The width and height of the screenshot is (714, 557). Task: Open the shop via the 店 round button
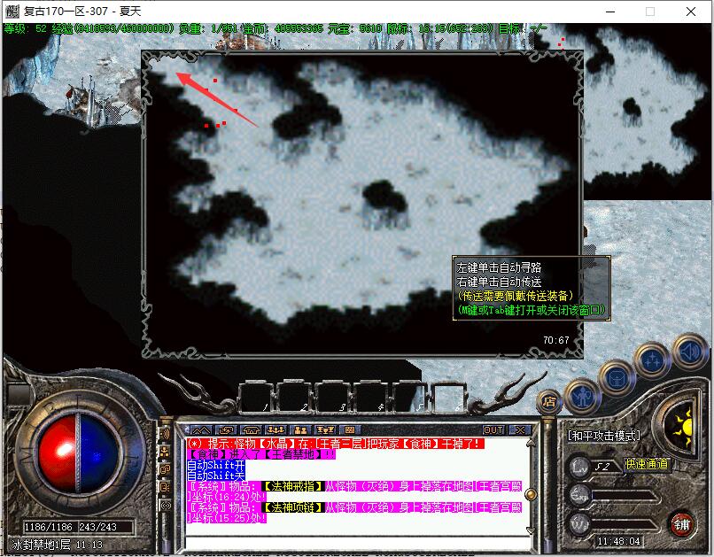tap(548, 402)
